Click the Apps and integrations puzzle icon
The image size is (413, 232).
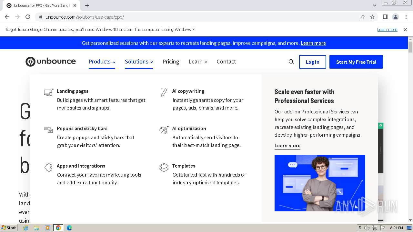(x=48, y=167)
